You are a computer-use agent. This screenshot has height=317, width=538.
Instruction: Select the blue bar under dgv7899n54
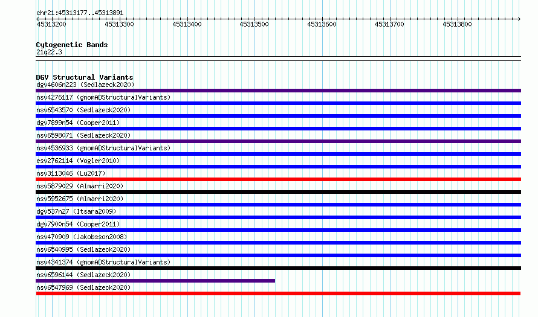[x=278, y=129]
